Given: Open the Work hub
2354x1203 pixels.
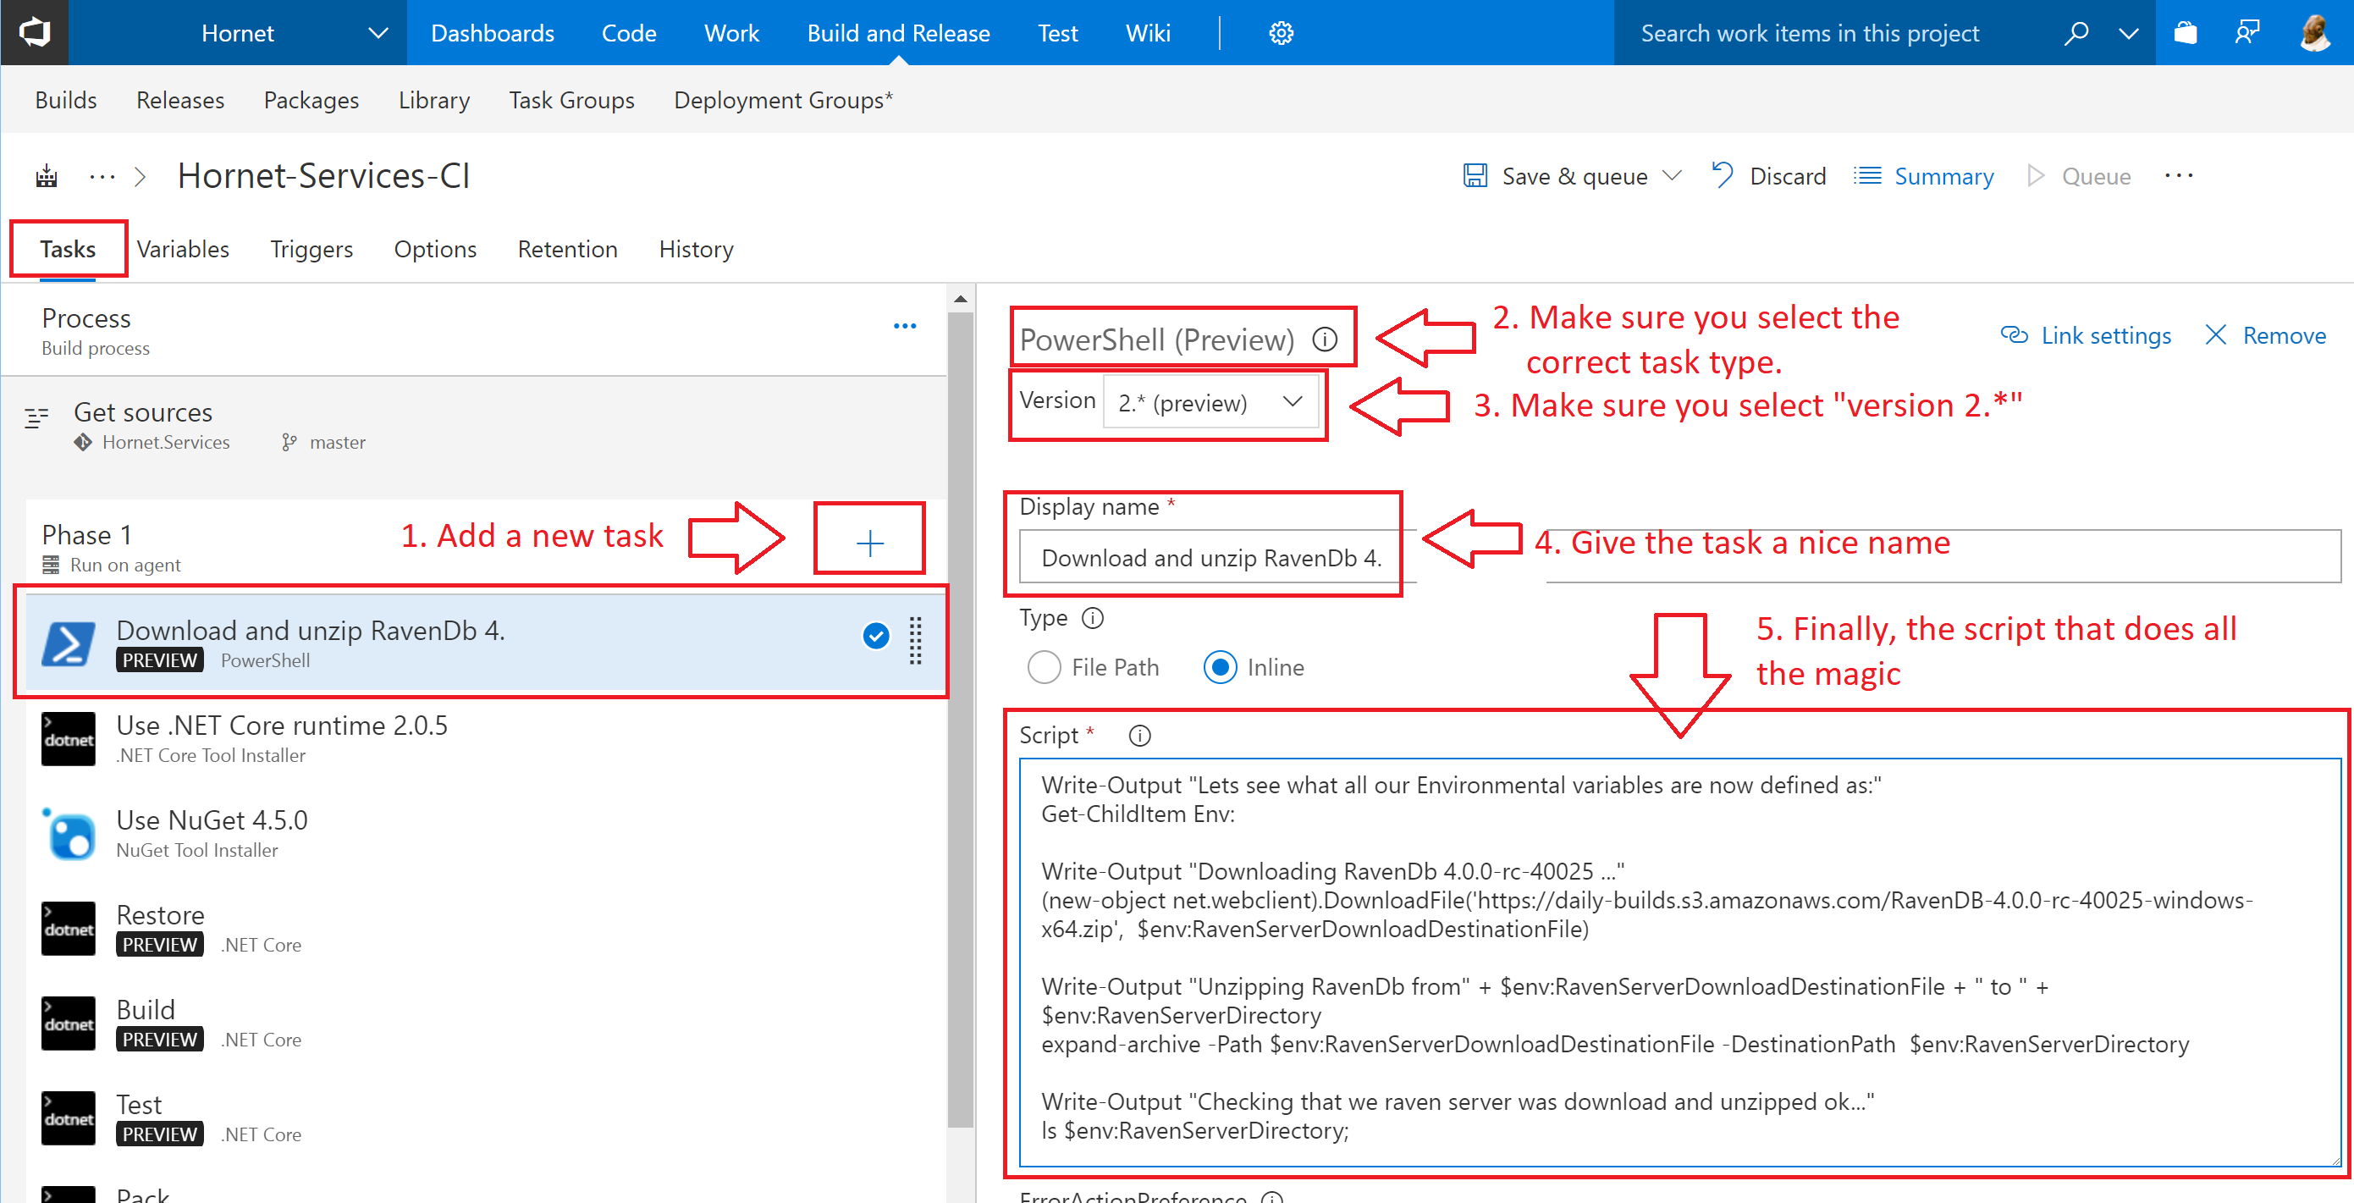Looking at the screenshot, I should click(731, 33).
